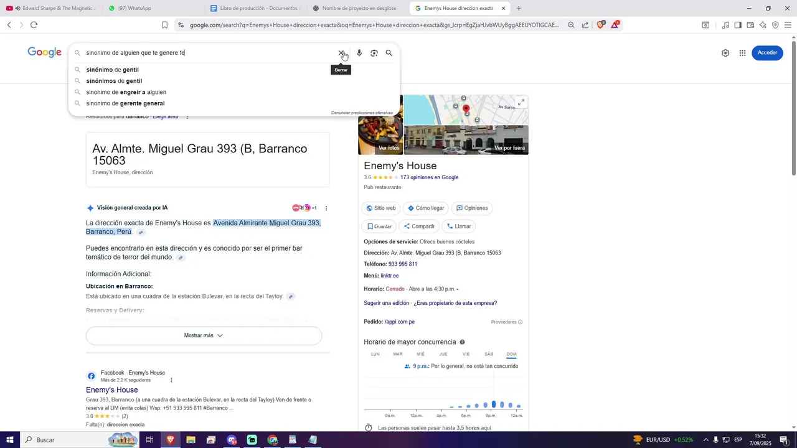Click Llamar call button
The height and width of the screenshot is (448, 797).
[460, 226]
